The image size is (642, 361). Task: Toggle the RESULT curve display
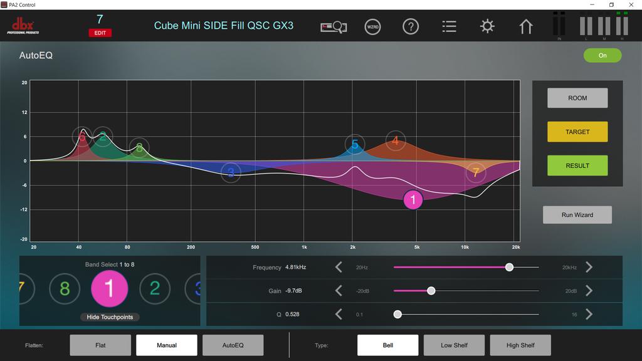(577, 165)
